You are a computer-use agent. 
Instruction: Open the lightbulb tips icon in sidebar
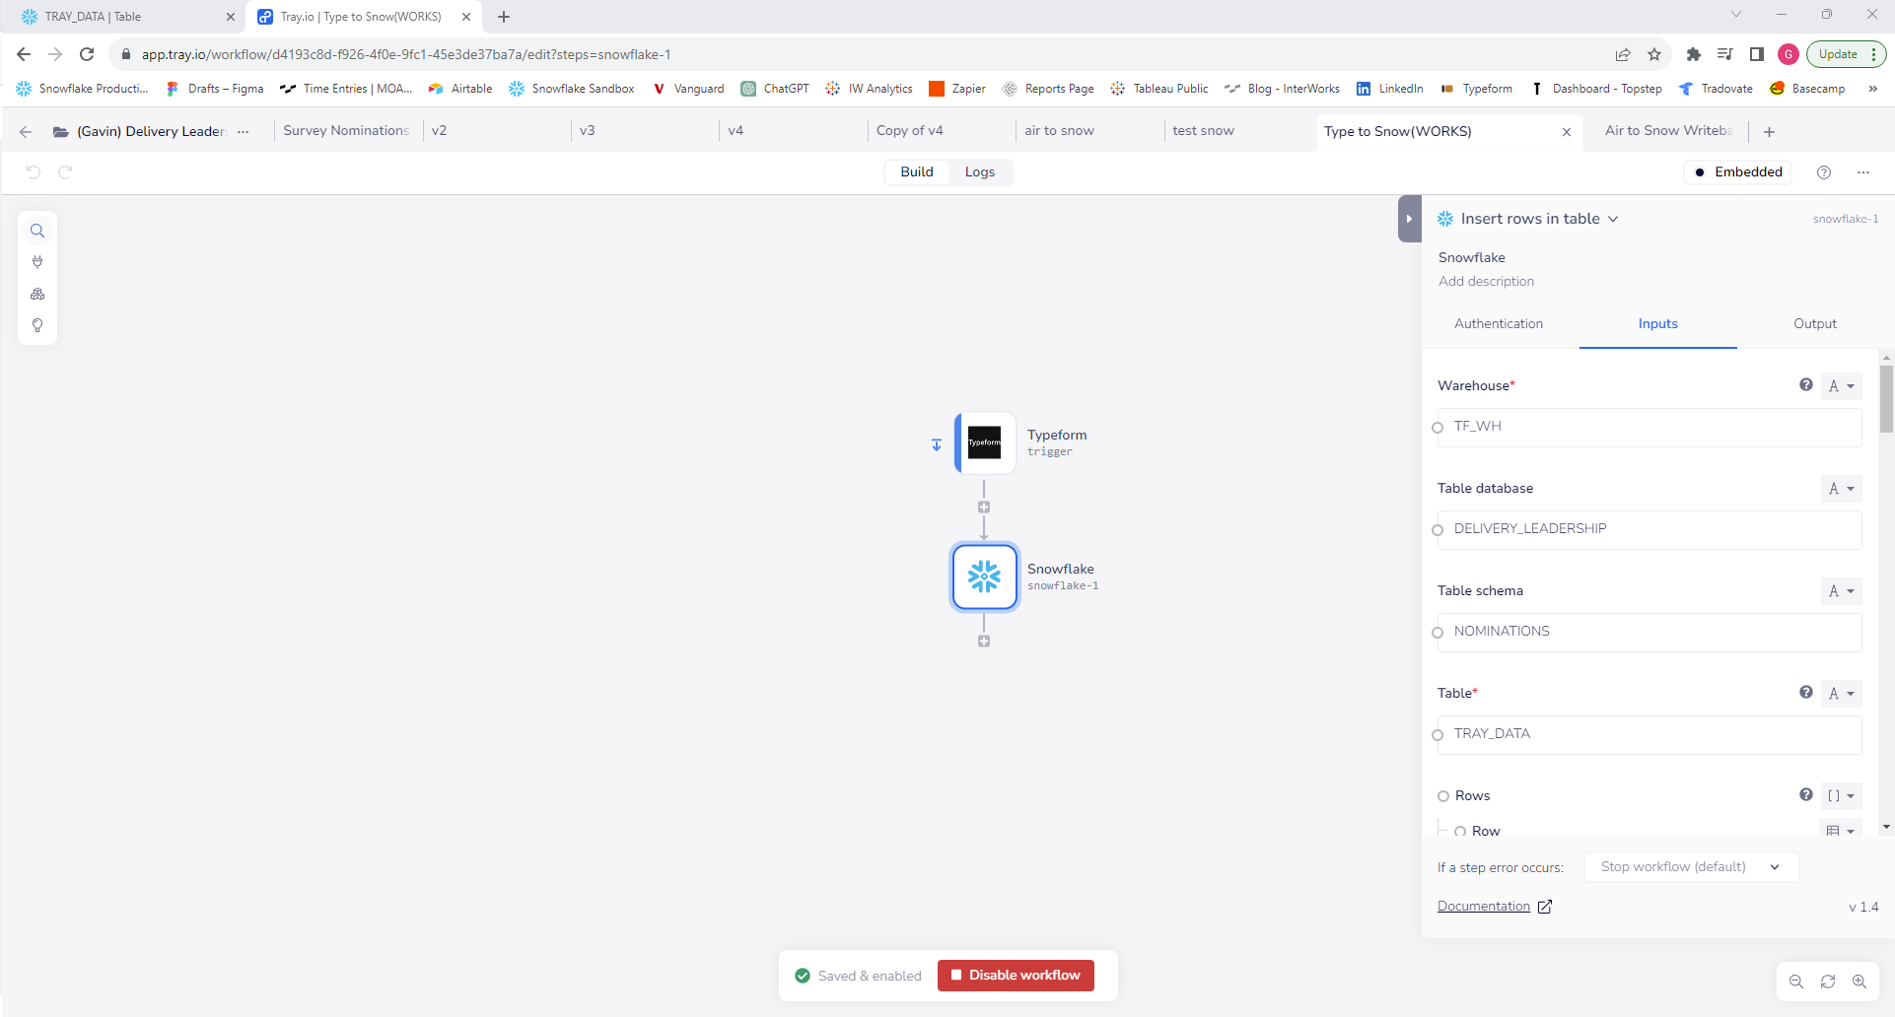point(37,325)
